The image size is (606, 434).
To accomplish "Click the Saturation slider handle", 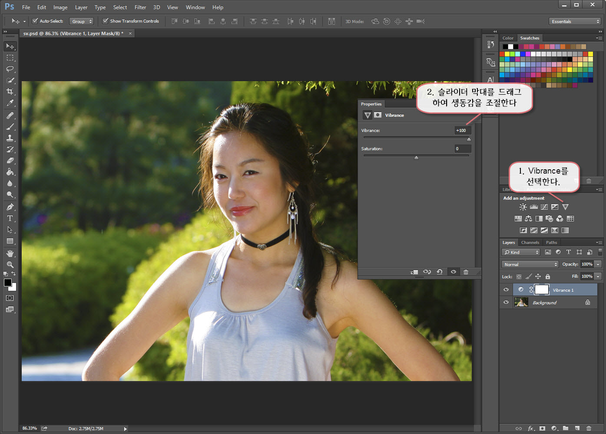I will coord(416,158).
